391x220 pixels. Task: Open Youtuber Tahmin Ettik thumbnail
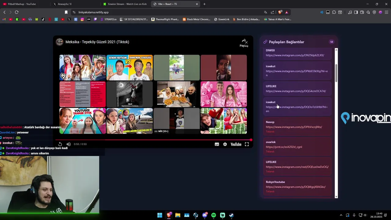click(x=82, y=121)
